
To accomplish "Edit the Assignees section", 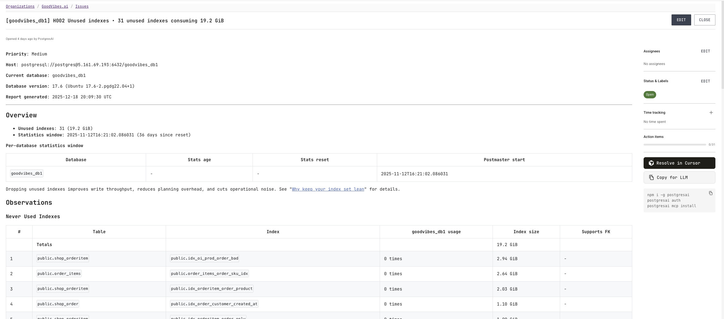I will click(705, 51).
